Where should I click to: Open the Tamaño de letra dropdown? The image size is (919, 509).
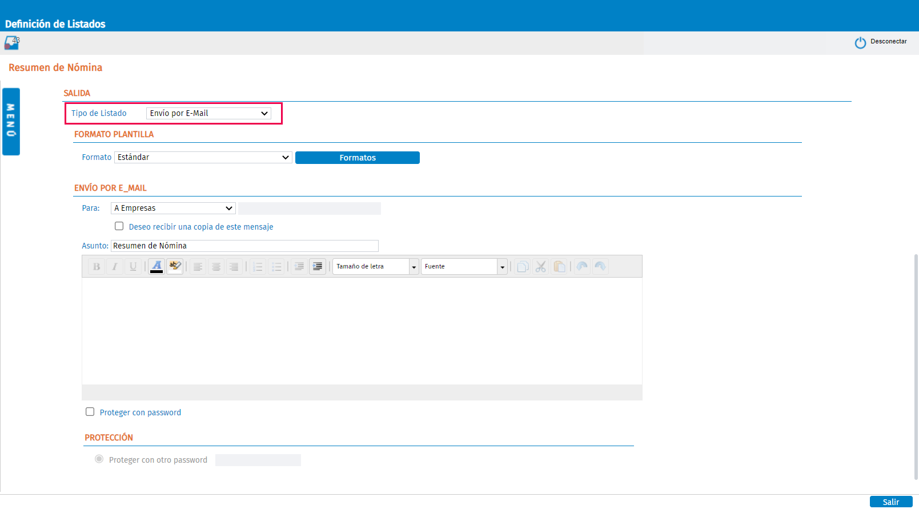[x=376, y=266]
